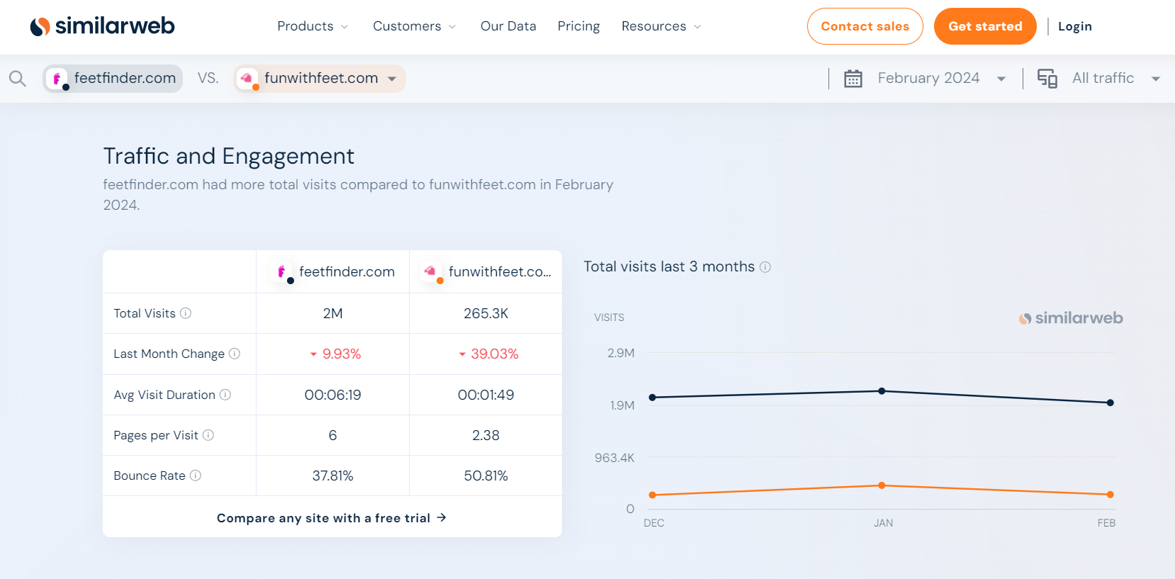Expand the Products menu
Screen dimensions: 1175x579
[313, 26]
